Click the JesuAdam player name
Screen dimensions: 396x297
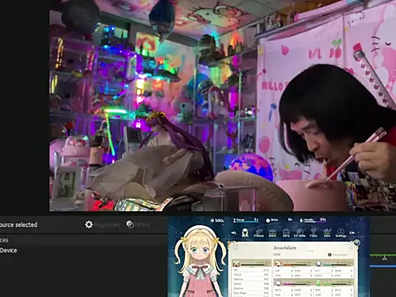pos(285,247)
